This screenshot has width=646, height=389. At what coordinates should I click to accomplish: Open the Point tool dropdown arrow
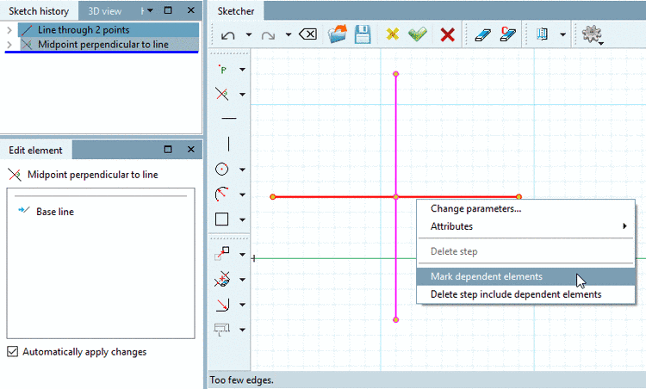(x=242, y=69)
